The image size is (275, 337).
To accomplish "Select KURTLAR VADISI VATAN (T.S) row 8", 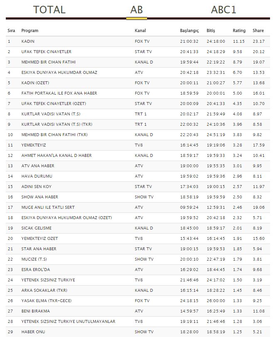I will [51, 114].
